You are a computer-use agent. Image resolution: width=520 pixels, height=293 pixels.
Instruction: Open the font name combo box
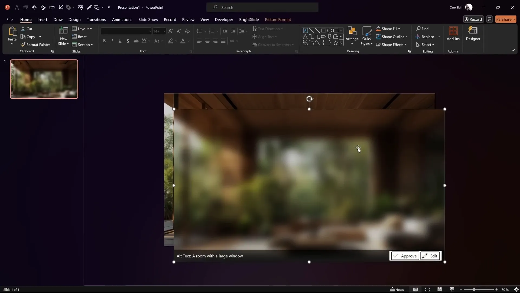coord(126,31)
